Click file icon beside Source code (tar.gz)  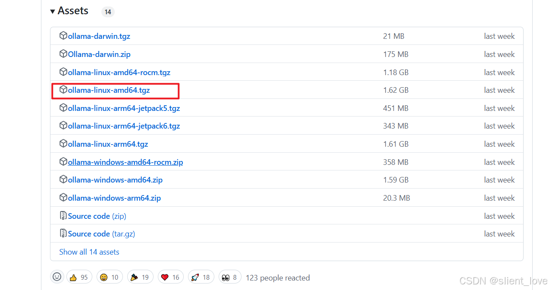63,233
